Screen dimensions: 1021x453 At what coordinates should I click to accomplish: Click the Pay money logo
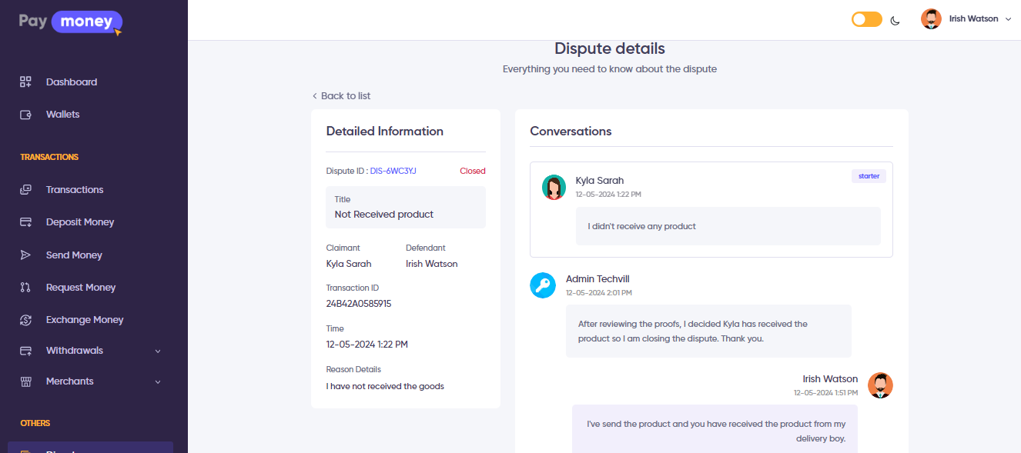pos(71,22)
